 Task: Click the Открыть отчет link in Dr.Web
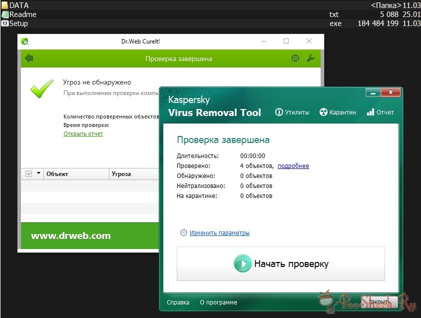pos(83,134)
